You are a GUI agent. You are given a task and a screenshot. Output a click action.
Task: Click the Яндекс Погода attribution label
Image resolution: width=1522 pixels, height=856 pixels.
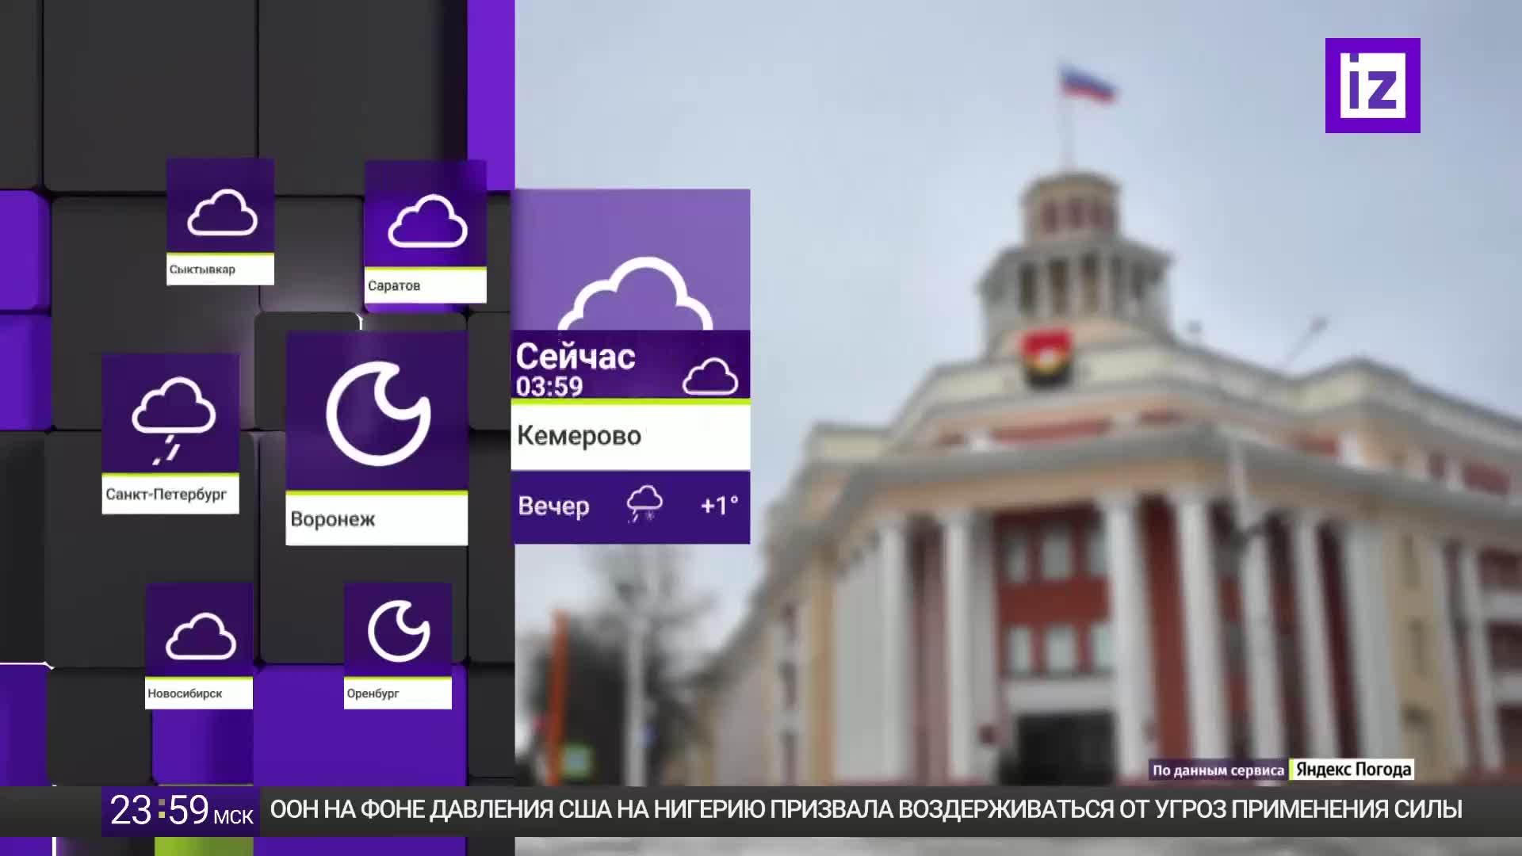(x=1353, y=770)
